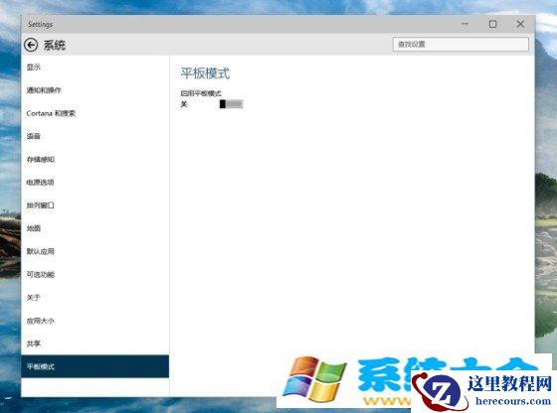
Task: Select Cortana 和搜索 in sidebar
Action: 95,113
